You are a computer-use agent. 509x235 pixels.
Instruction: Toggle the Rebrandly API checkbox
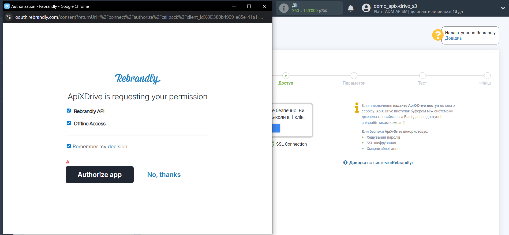(x=69, y=111)
